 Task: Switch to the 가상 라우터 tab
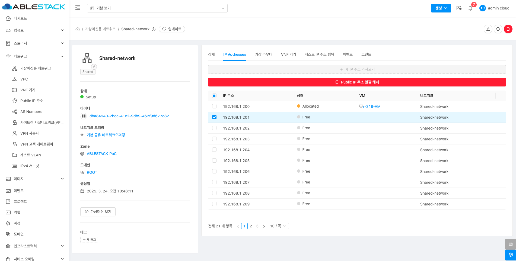point(263,54)
